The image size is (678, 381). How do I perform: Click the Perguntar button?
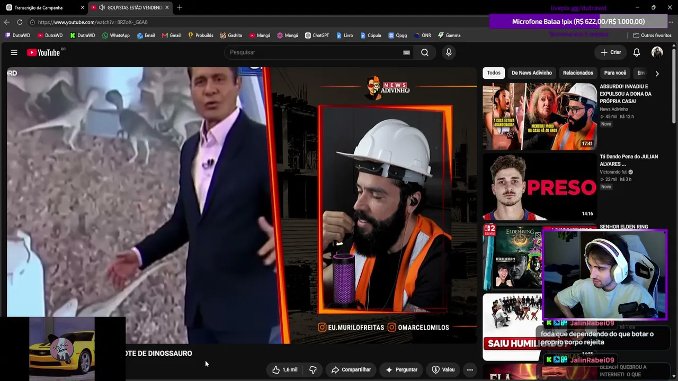pyautogui.click(x=402, y=370)
